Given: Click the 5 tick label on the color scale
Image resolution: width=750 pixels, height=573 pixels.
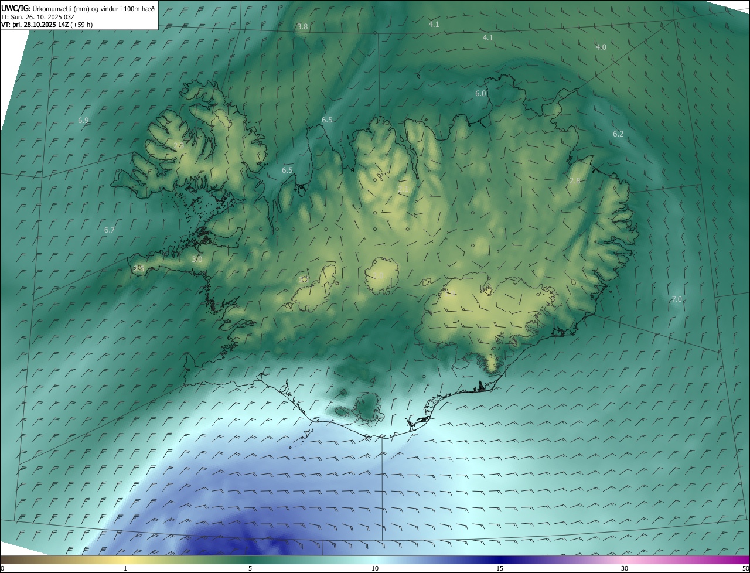Looking at the screenshot, I should tap(250, 568).
